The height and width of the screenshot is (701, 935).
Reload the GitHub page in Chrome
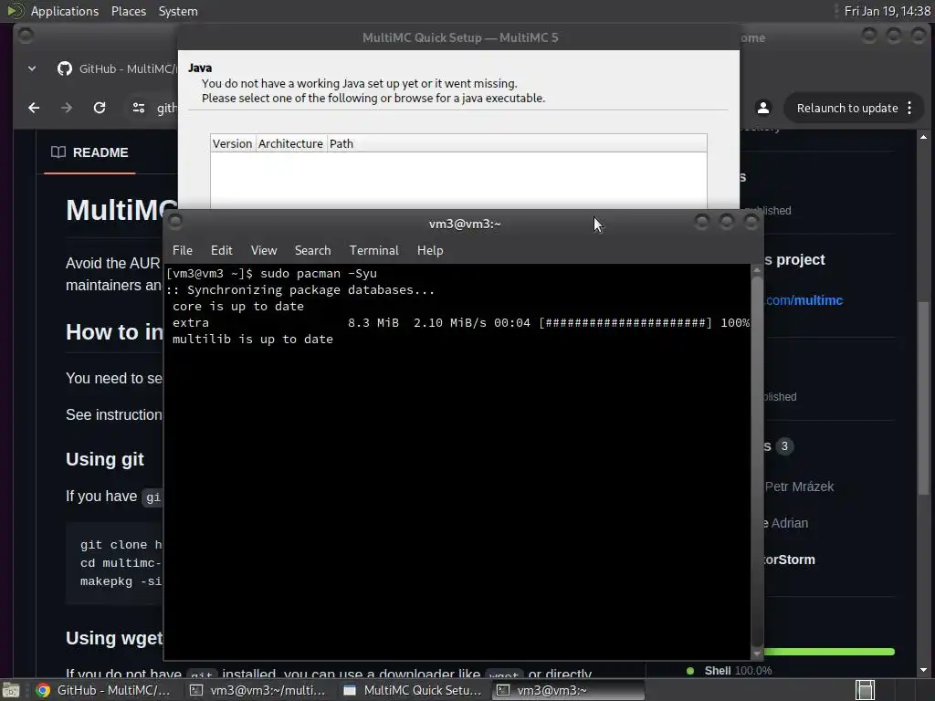pyautogui.click(x=100, y=108)
